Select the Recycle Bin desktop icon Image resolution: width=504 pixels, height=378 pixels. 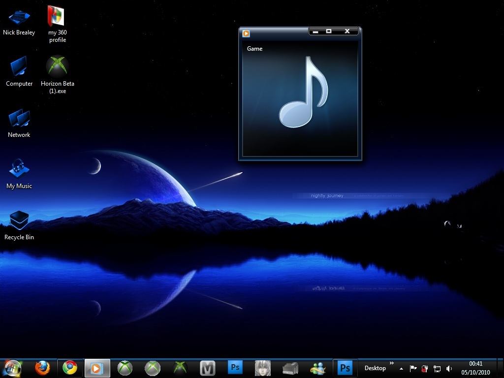(x=19, y=220)
